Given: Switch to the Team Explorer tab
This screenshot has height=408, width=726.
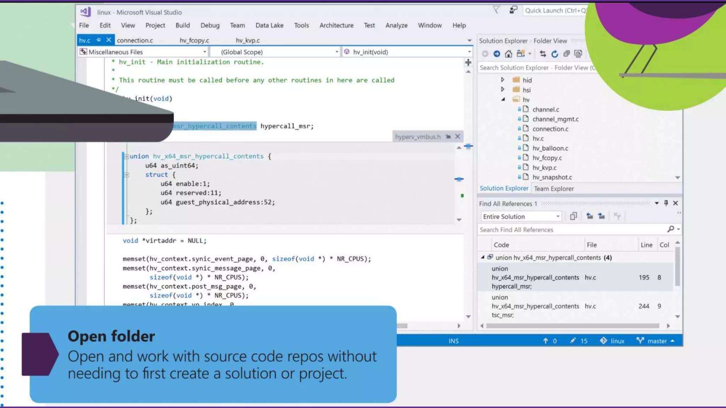Looking at the screenshot, I should click(554, 189).
